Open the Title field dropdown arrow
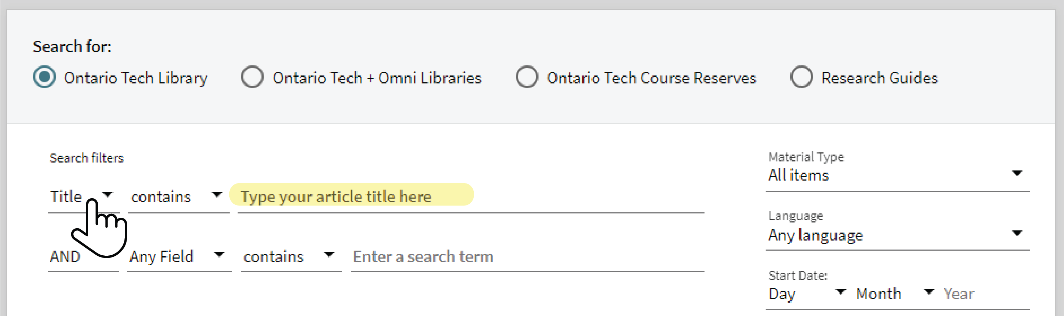Screen dimensions: 1064x316 [x=107, y=194]
